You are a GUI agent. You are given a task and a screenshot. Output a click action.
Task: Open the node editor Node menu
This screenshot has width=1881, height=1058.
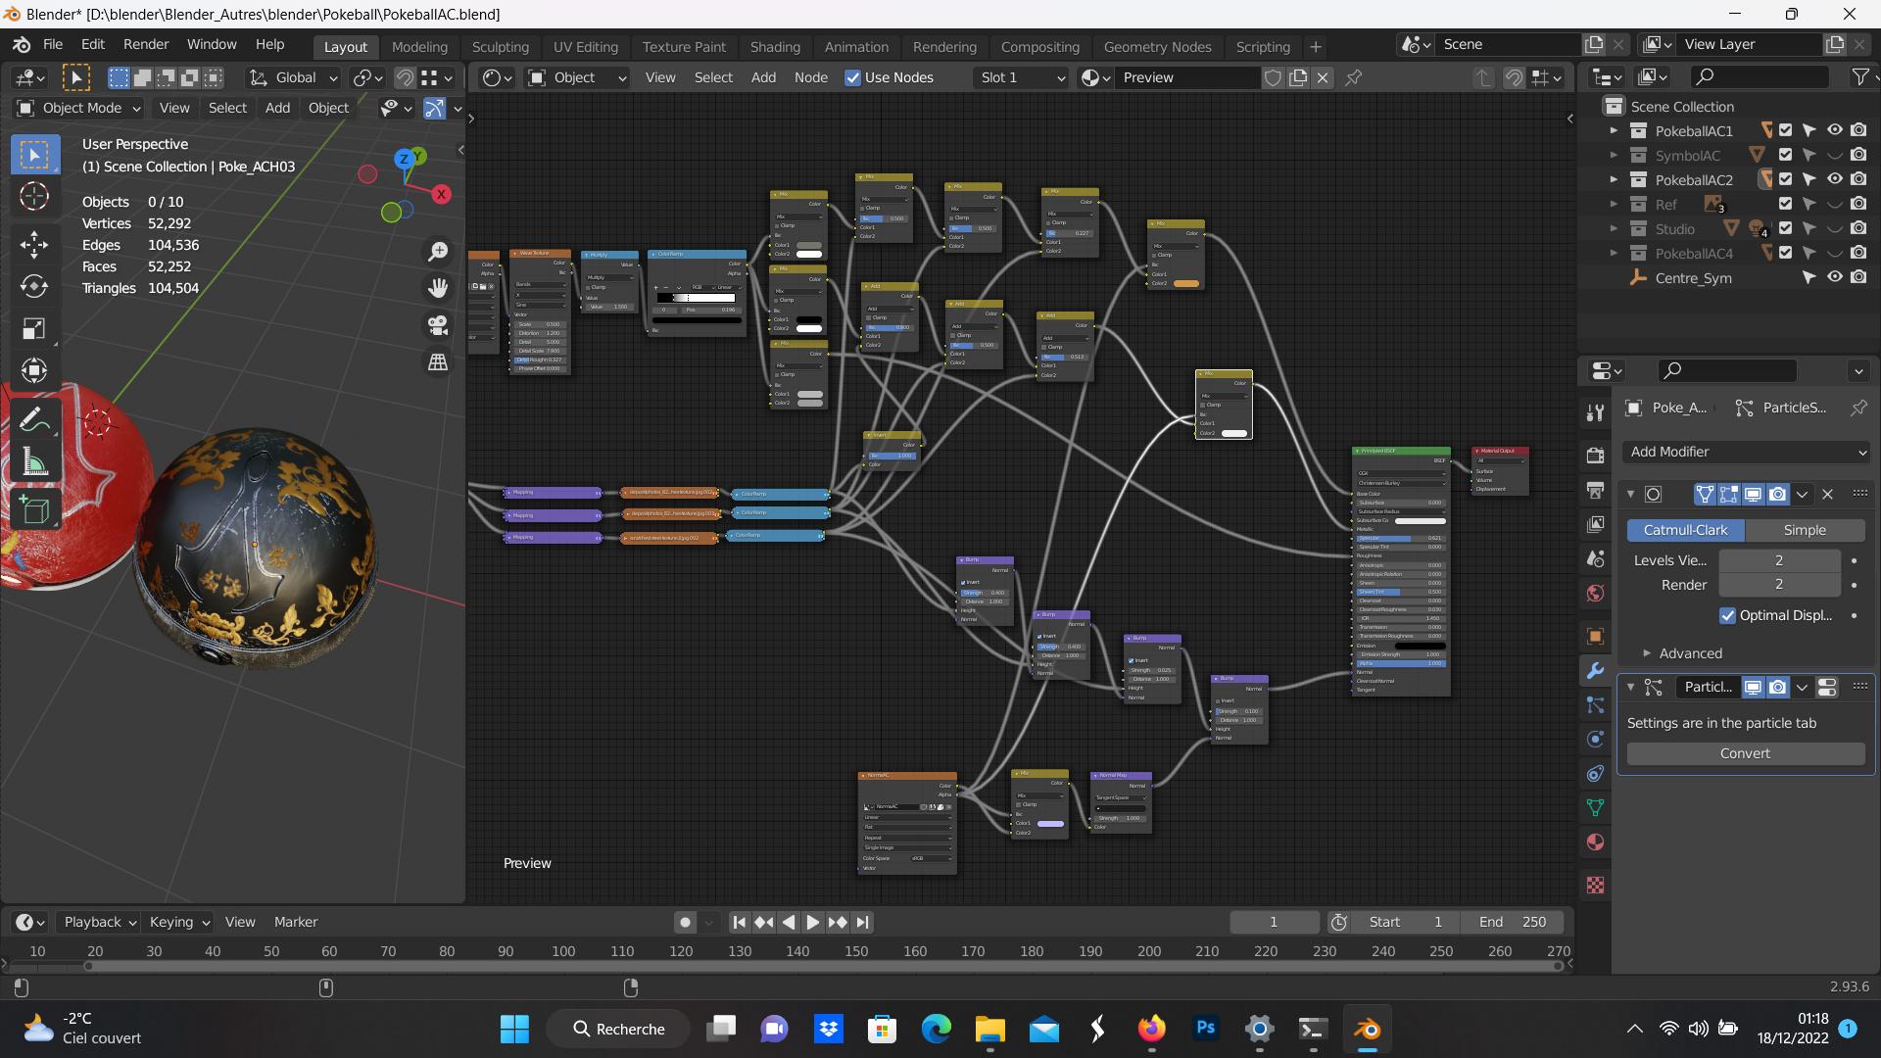(x=810, y=77)
